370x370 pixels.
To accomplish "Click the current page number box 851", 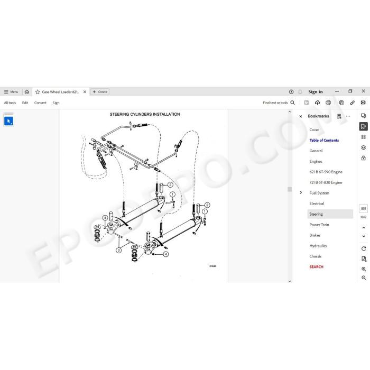I will click(364, 209).
